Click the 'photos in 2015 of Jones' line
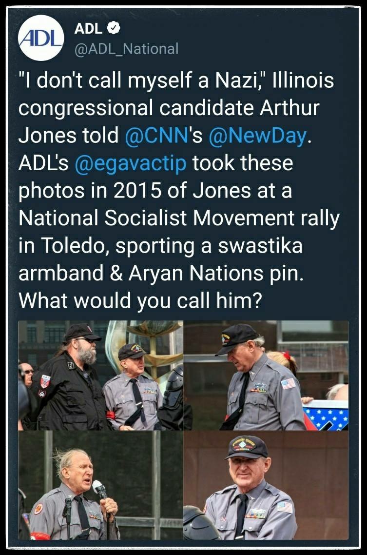The width and height of the screenshot is (367, 555). pyautogui.click(x=155, y=191)
